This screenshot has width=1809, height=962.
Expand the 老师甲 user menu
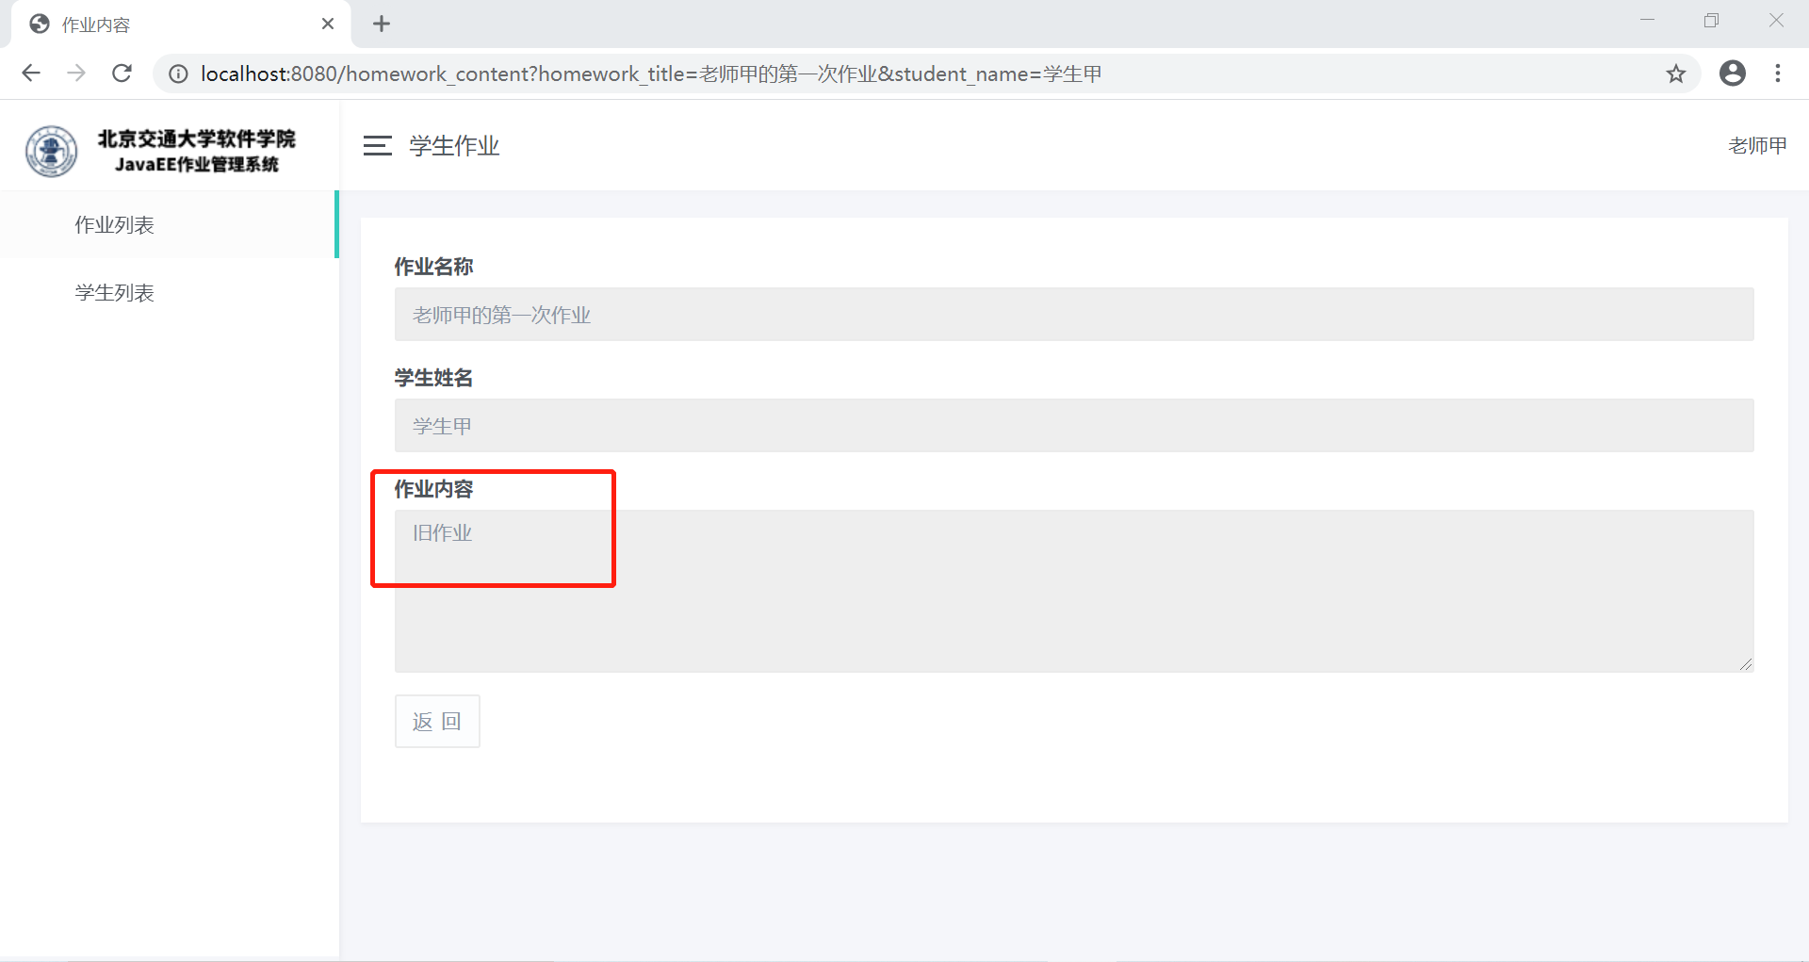[x=1756, y=146]
